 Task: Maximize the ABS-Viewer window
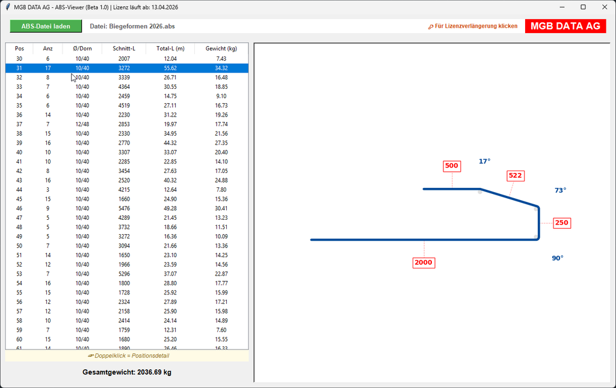click(x=583, y=7)
